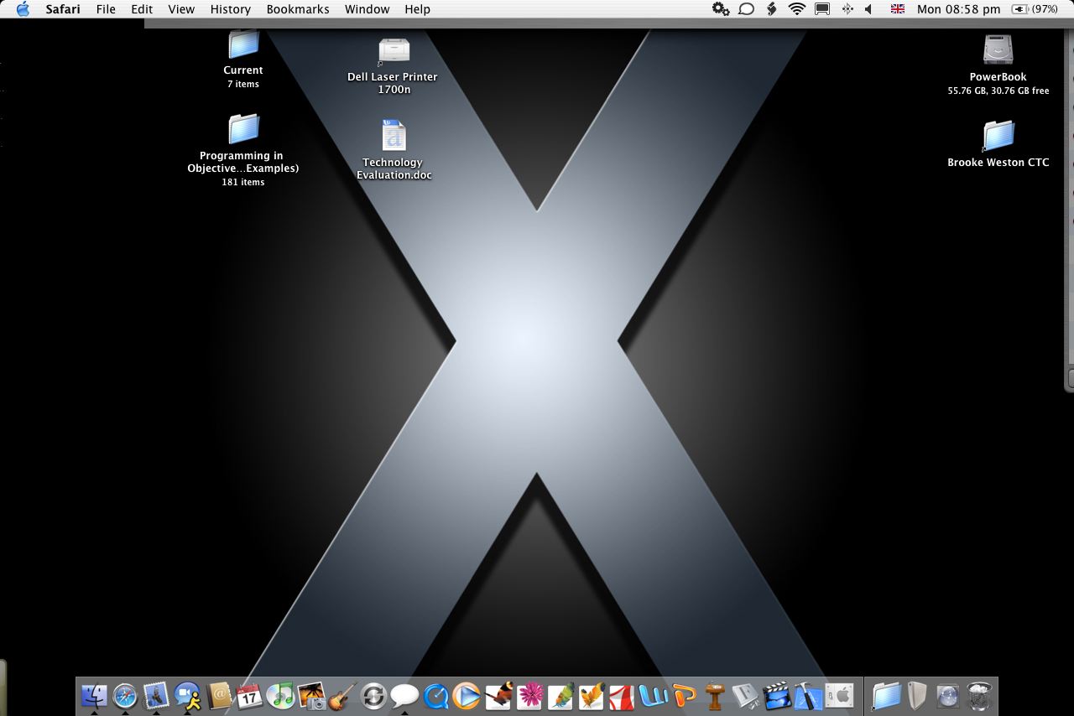Screen dimensions: 1074x716
Task: Open the blue folder in the Dock
Action: tap(886, 696)
